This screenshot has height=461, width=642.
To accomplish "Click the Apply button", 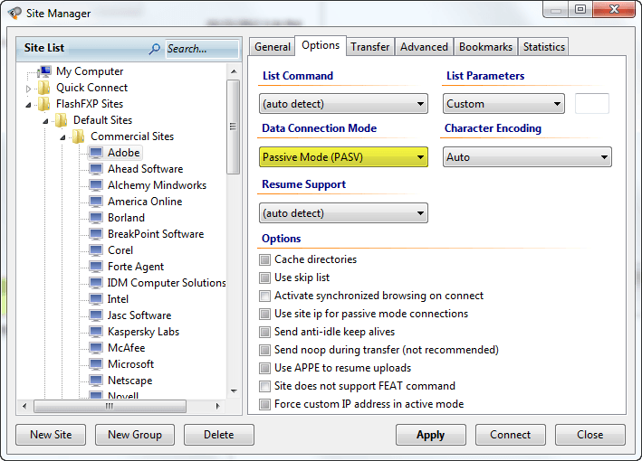I will coord(431,435).
